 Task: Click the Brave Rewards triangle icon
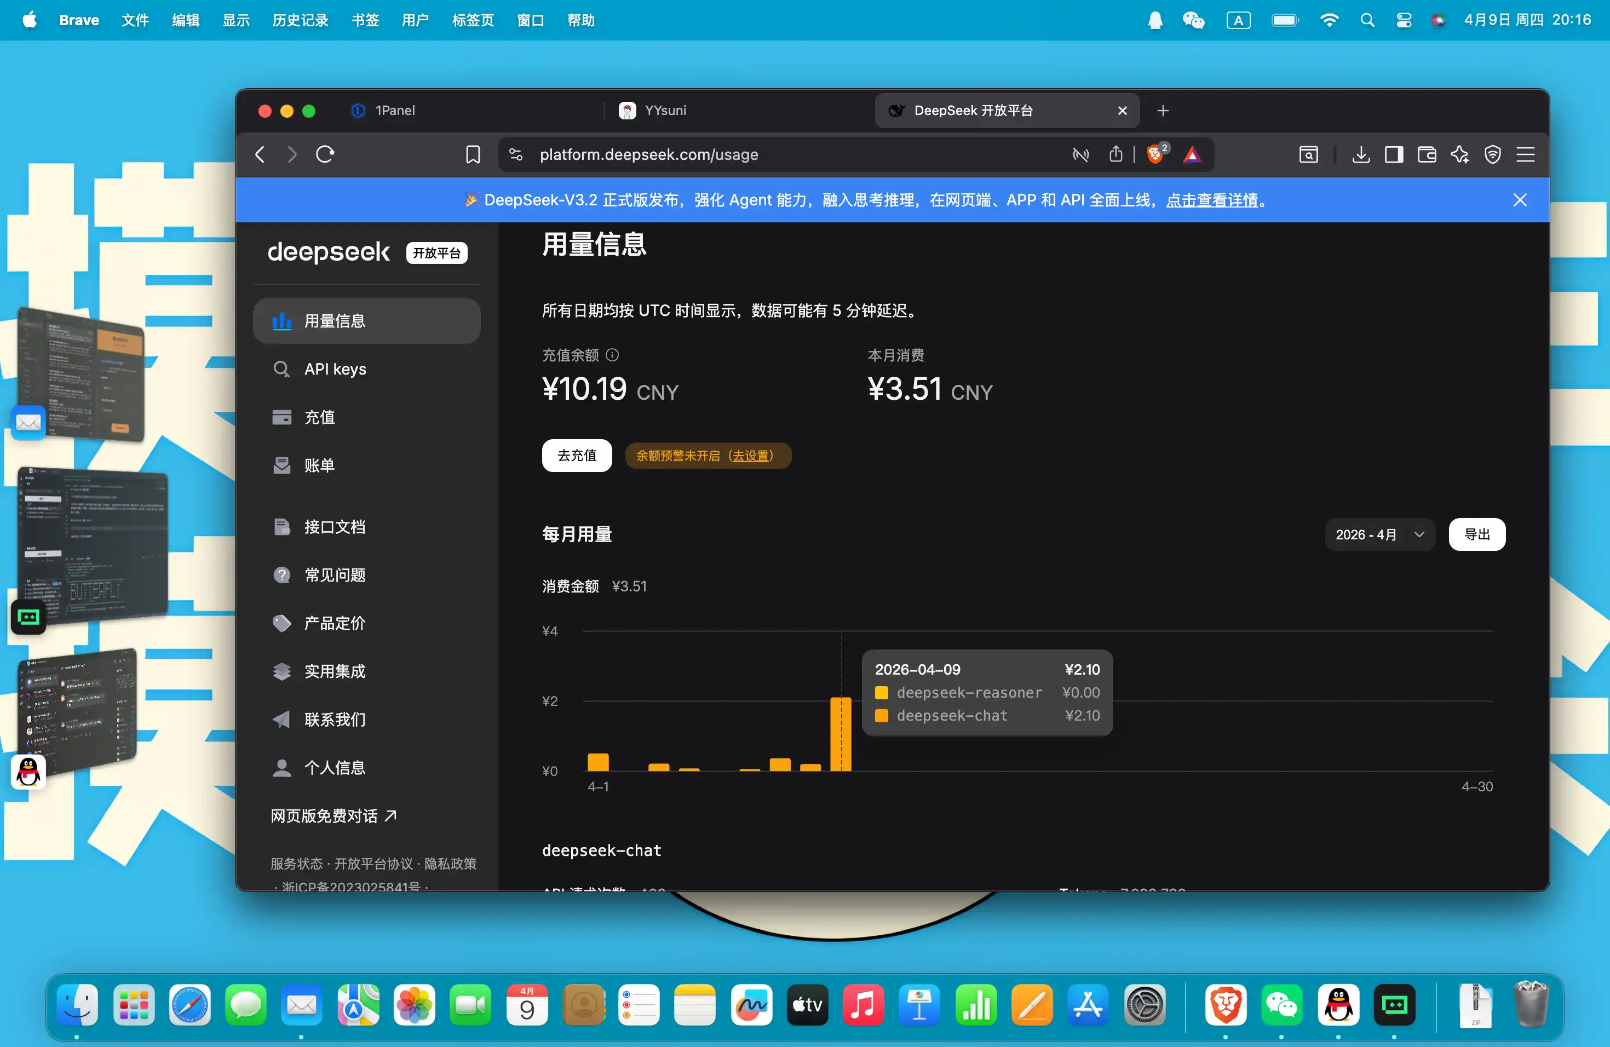click(x=1192, y=155)
